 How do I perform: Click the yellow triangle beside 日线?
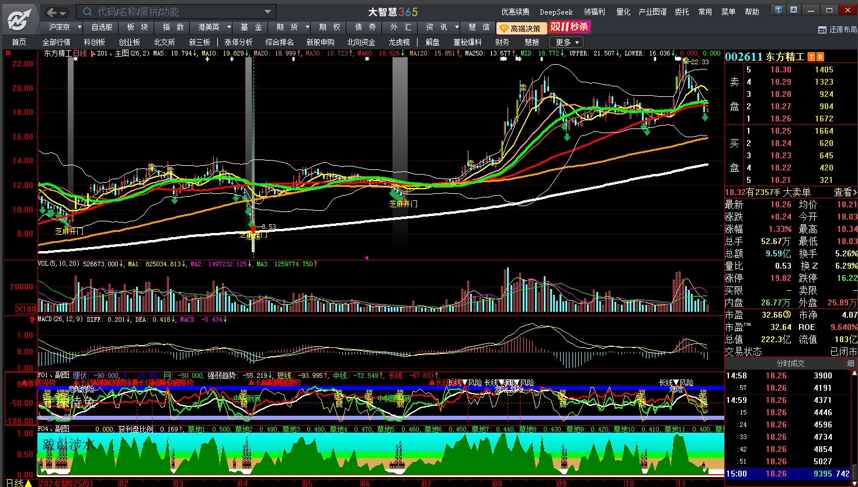[28, 483]
